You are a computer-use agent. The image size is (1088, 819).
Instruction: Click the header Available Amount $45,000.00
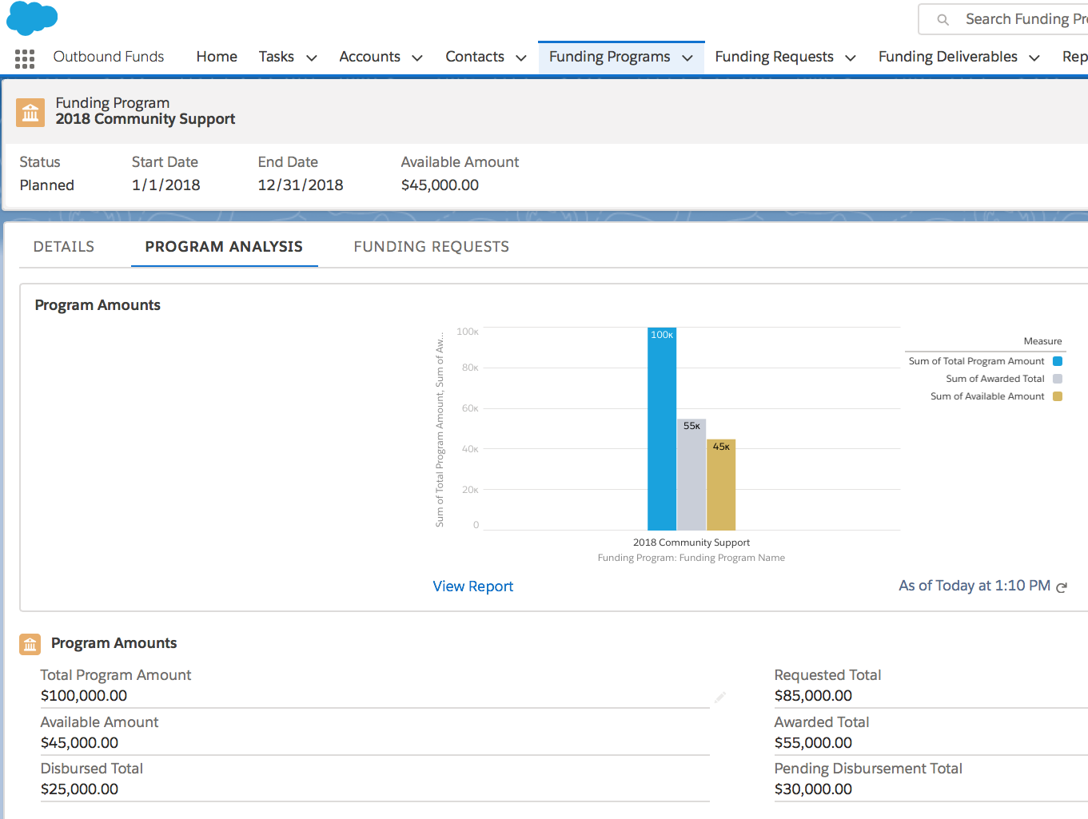[440, 185]
